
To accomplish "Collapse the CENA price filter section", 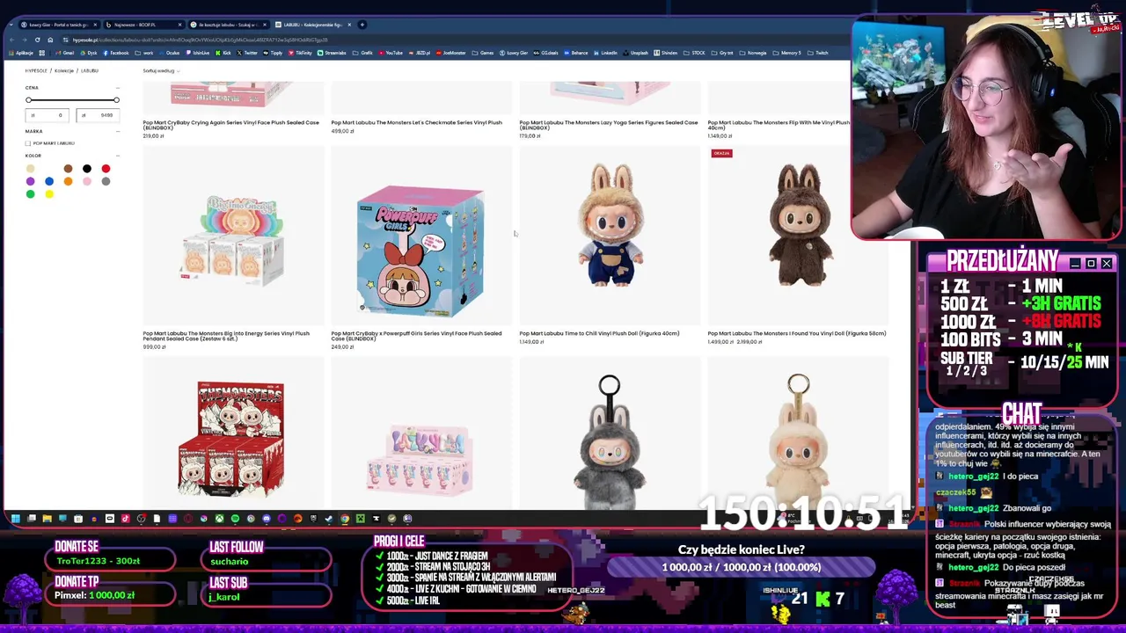I will [117, 88].
